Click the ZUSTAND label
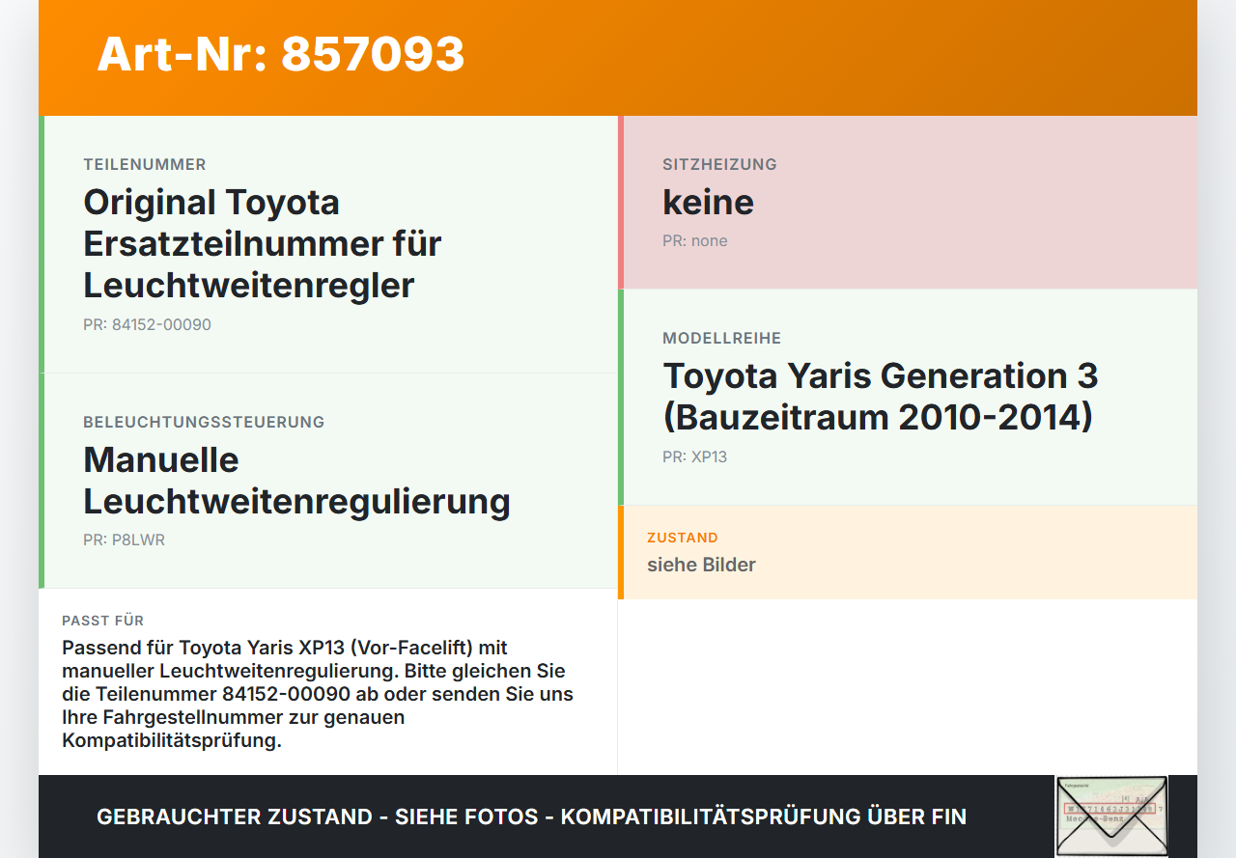The width and height of the screenshot is (1236, 858). coord(683,538)
